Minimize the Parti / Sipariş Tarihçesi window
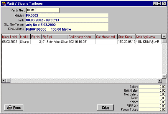Viewport: 168px width, 114px height. [155, 4]
